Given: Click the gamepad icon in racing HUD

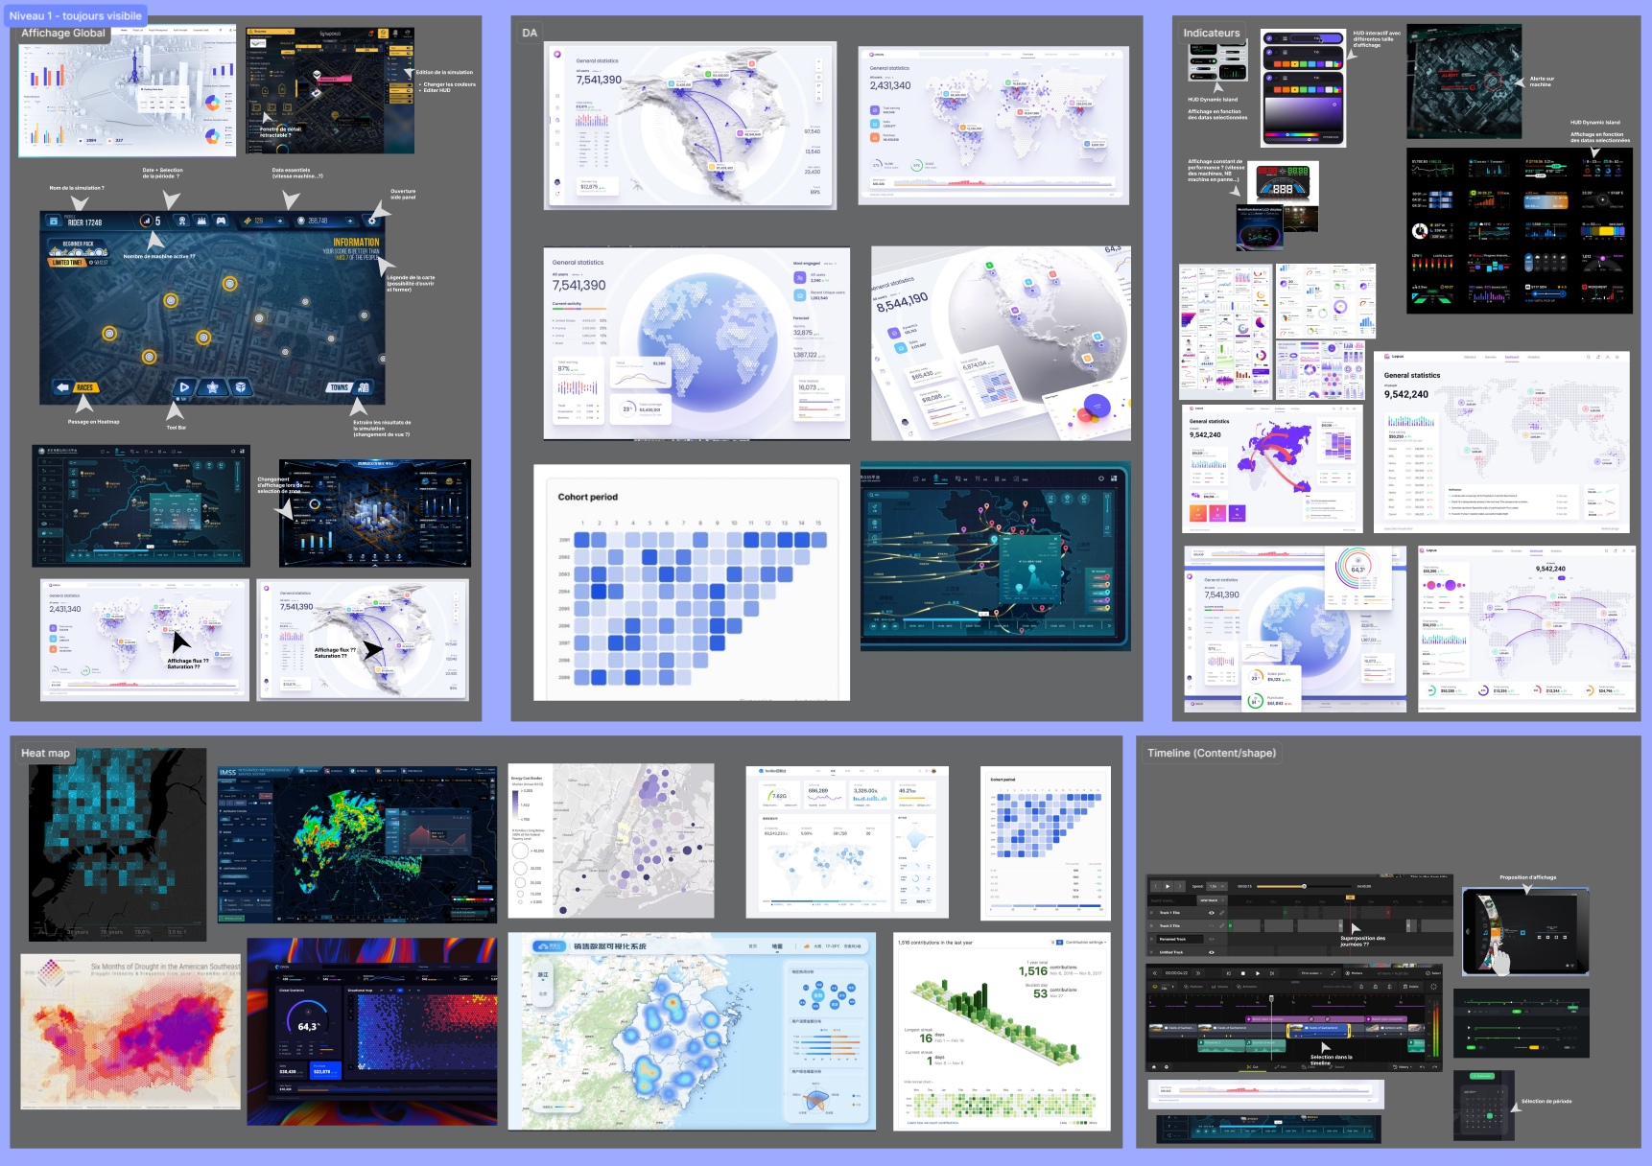Looking at the screenshot, I should click(221, 221).
